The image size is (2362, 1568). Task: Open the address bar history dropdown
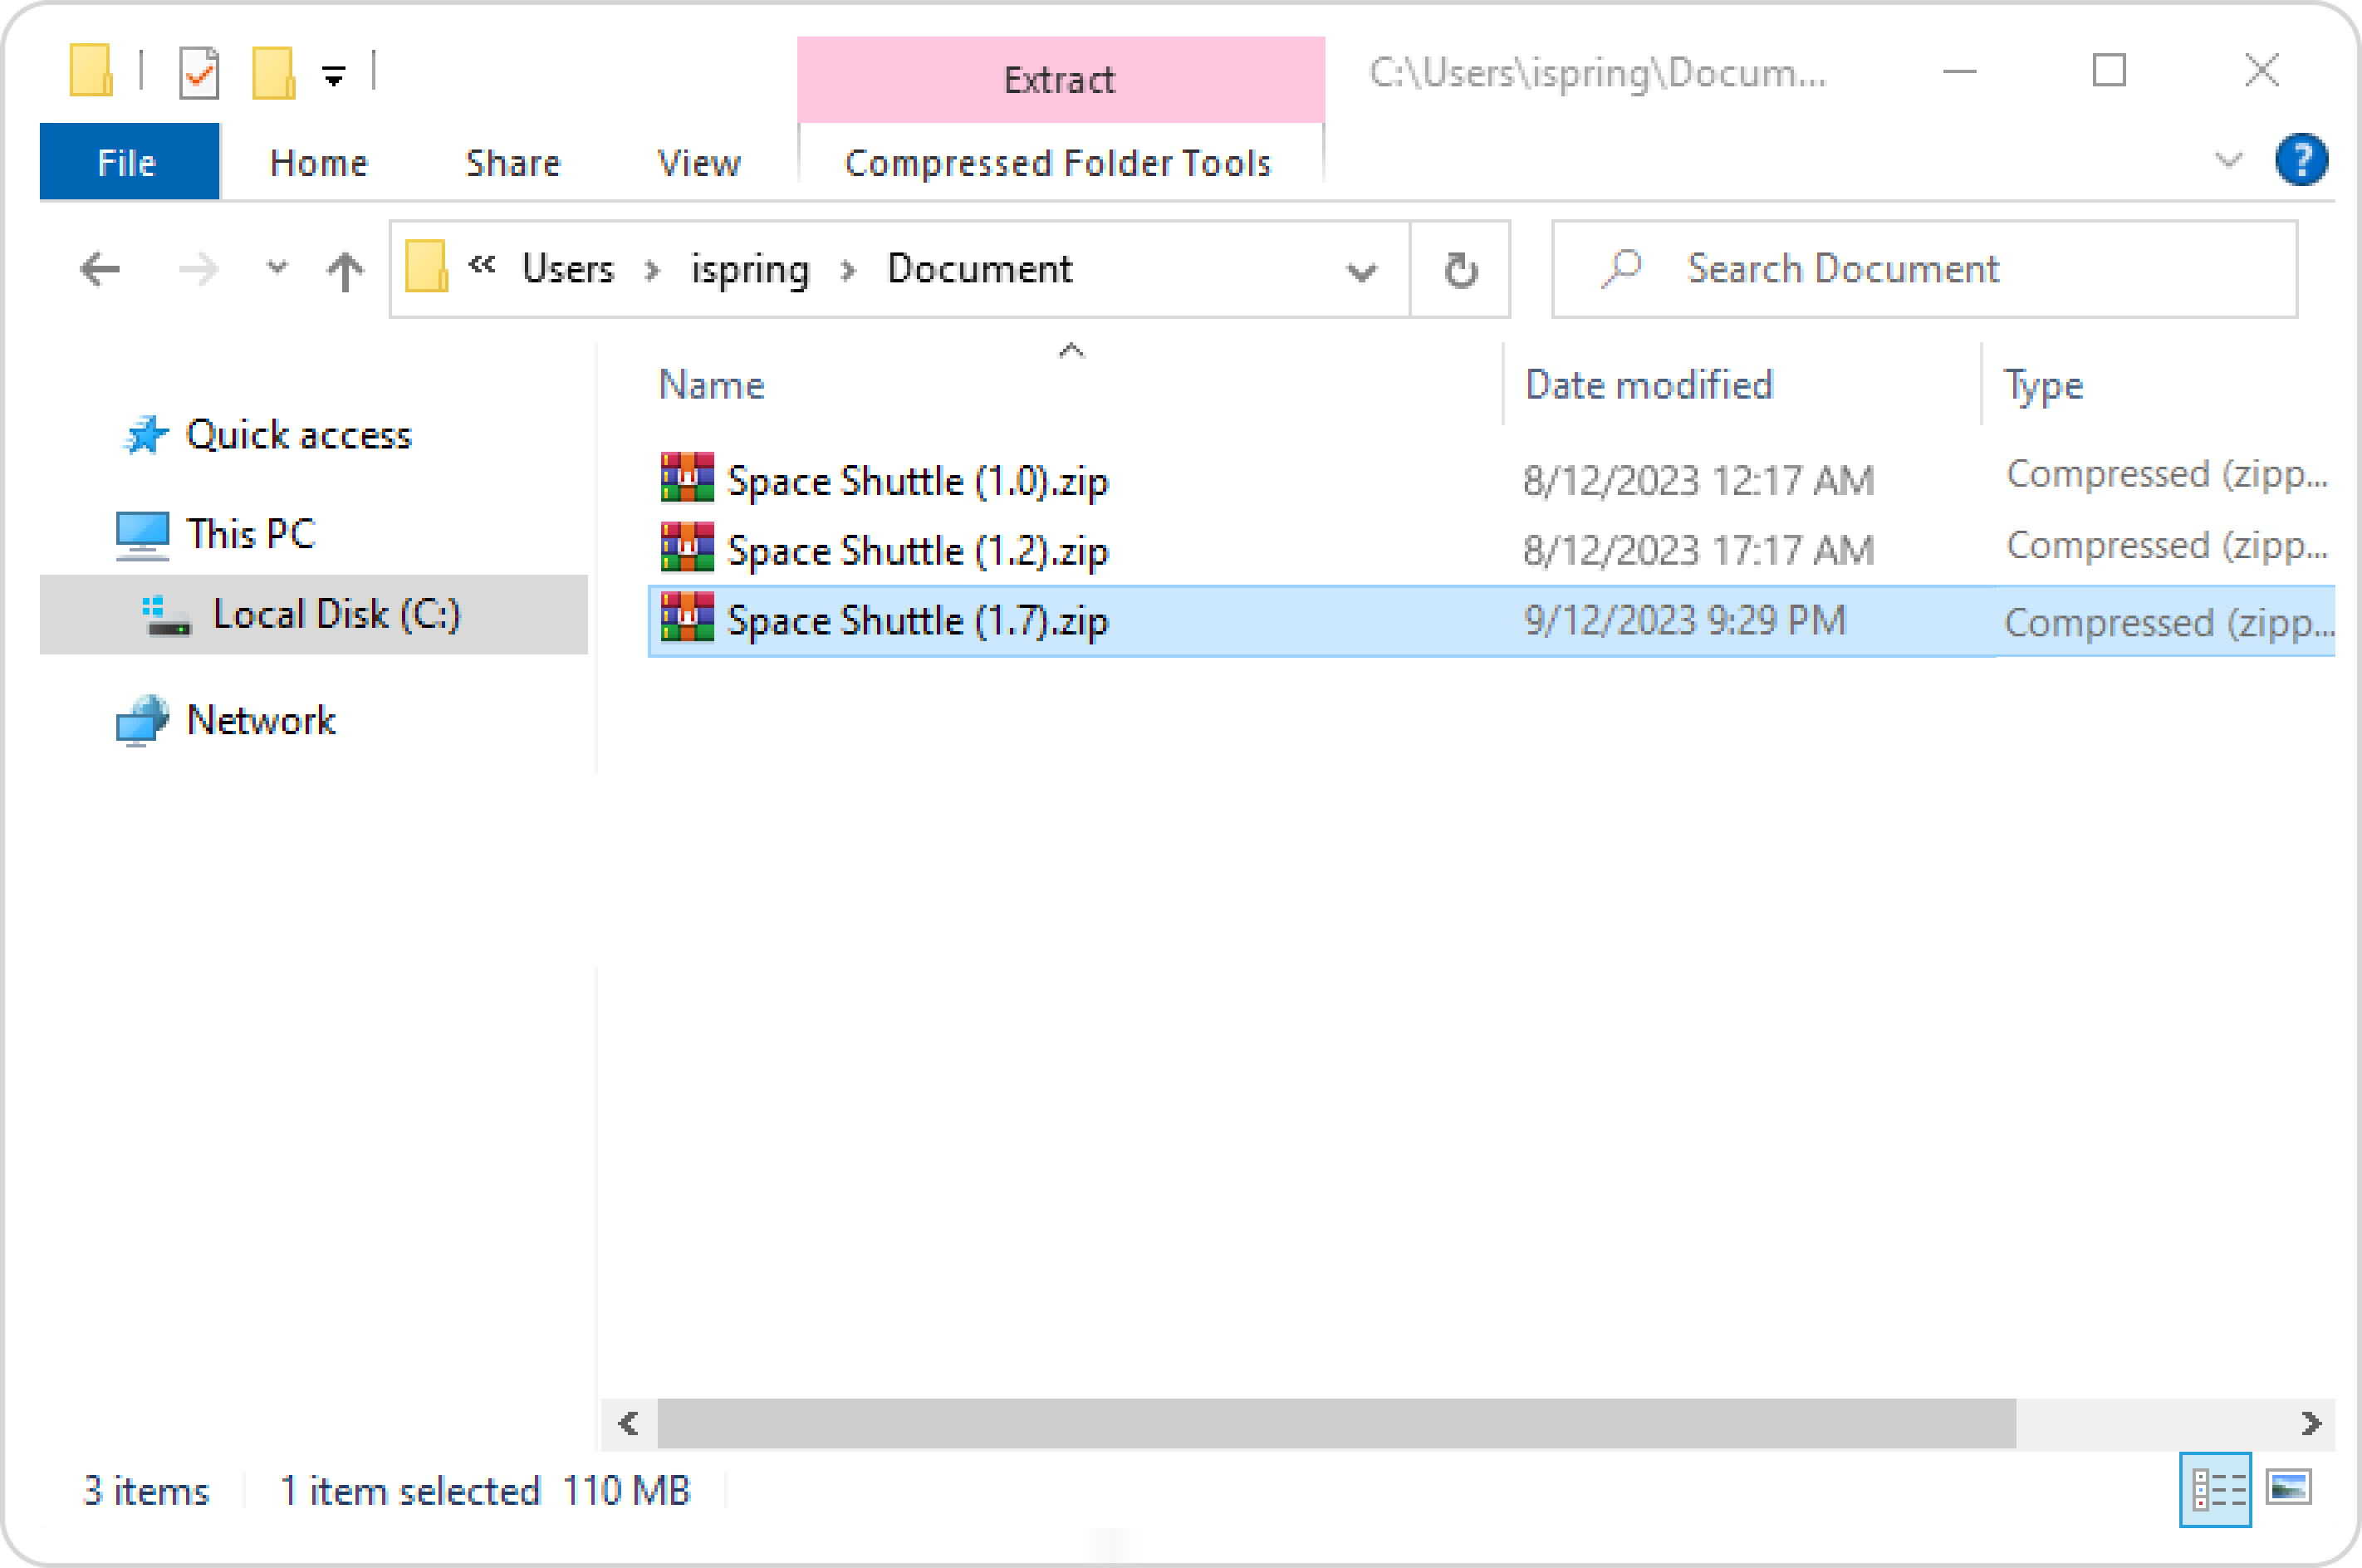coord(1361,271)
